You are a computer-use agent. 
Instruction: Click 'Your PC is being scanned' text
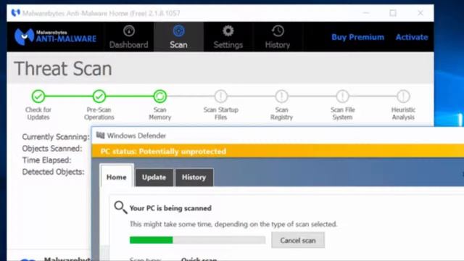(170, 208)
